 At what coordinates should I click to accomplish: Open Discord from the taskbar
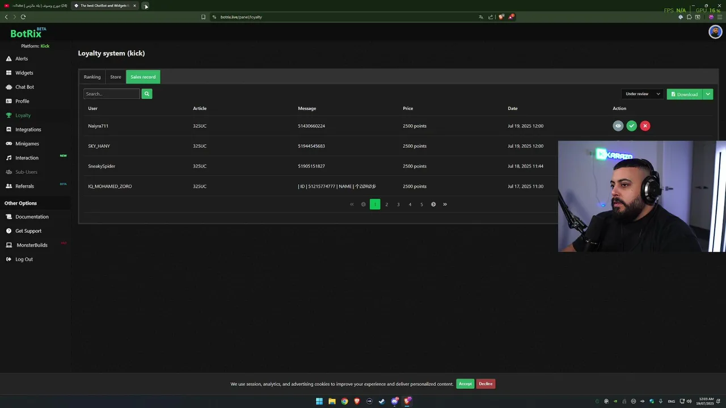click(x=395, y=401)
